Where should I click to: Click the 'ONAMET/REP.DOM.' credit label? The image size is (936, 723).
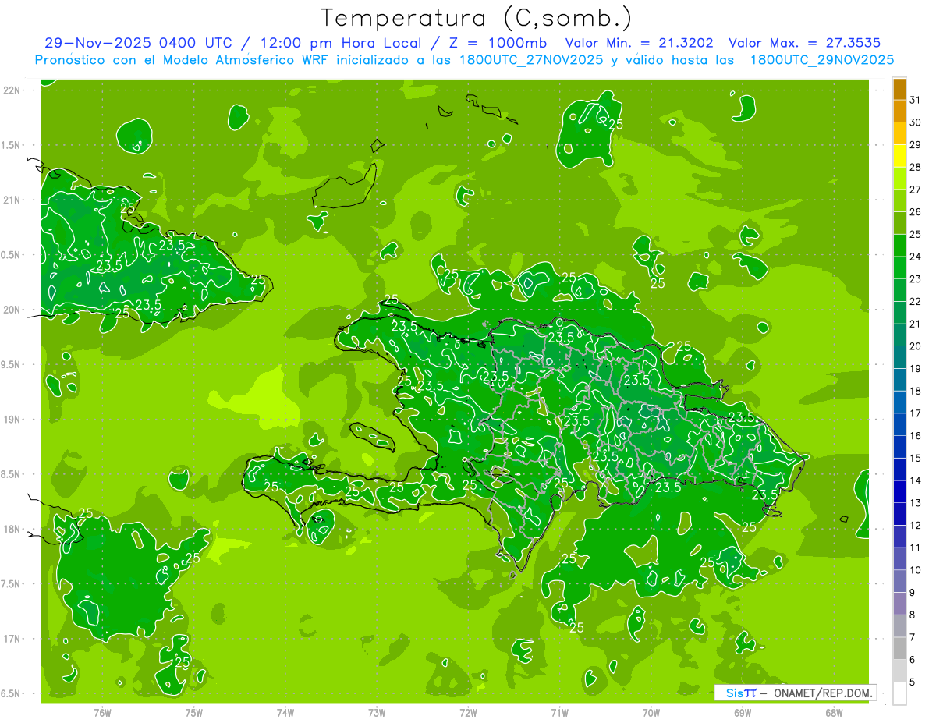(x=824, y=693)
